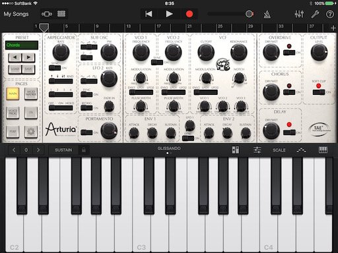Screen dimensions: 338x253
Task: Select next preset with right arrow
Action: point(28,57)
